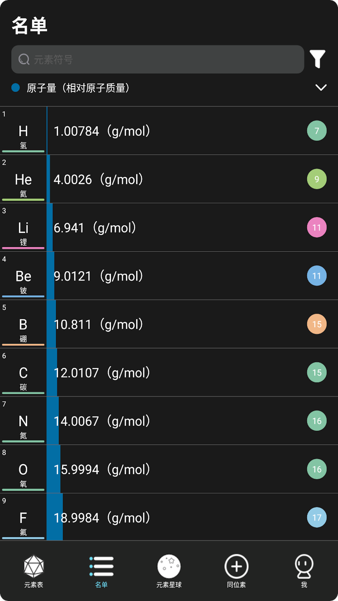Image resolution: width=338 pixels, height=601 pixels.
Task: Select the oxygen row 15.9994 g/mol
Action: [x=175, y=469]
